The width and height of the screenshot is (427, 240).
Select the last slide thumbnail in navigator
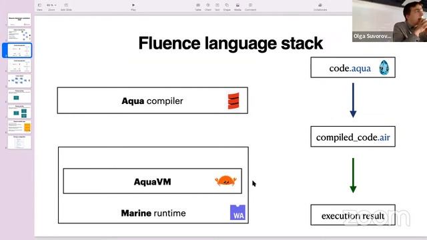(x=19, y=142)
